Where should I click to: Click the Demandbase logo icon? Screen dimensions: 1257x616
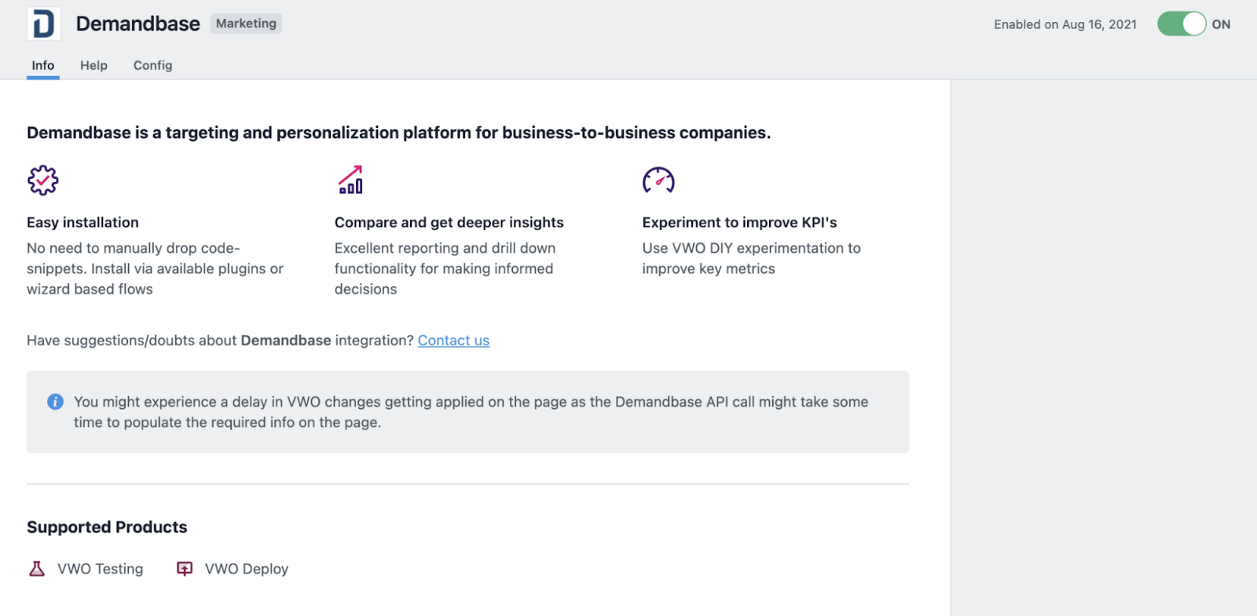[43, 24]
